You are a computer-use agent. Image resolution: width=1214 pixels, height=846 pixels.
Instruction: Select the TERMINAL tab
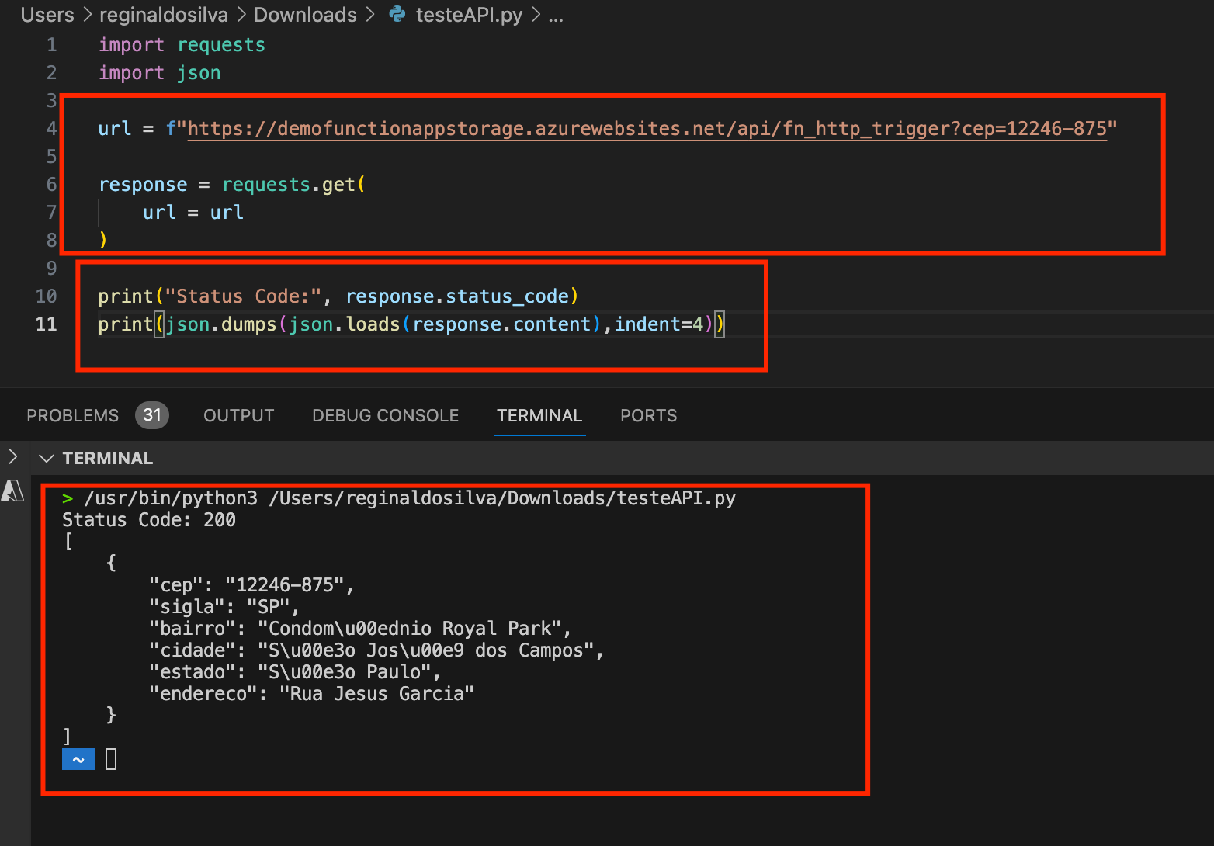coord(539,415)
